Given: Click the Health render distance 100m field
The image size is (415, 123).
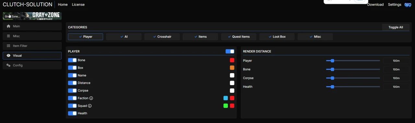Looking at the screenshot, I should coord(396,87).
